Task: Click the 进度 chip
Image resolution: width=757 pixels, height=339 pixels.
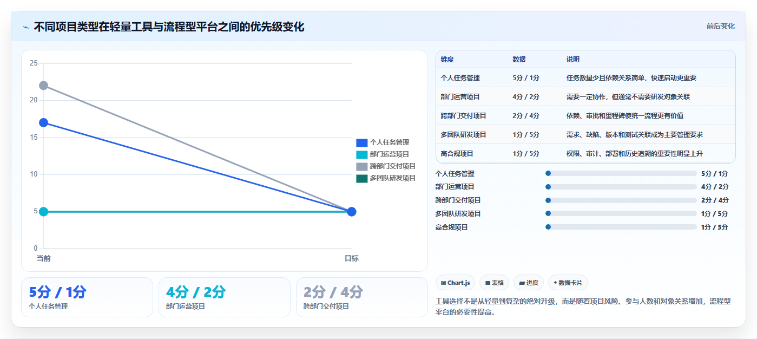Action: [529, 283]
